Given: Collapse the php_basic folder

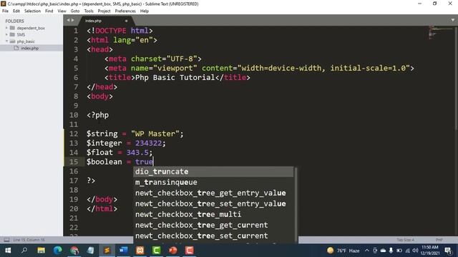Looking at the screenshot, I should [x=6, y=41].
